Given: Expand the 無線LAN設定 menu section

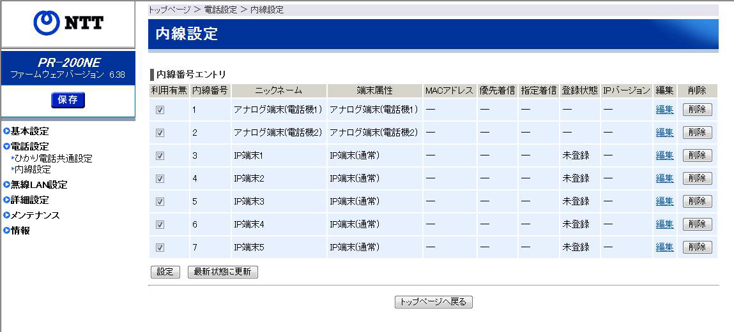Looking at the screenshot, I should pyautogui.click(x=38, y=185).
